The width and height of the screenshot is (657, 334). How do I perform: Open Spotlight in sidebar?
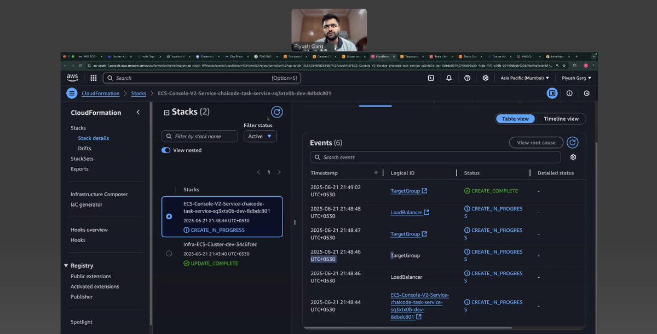[x=82, y=322]
